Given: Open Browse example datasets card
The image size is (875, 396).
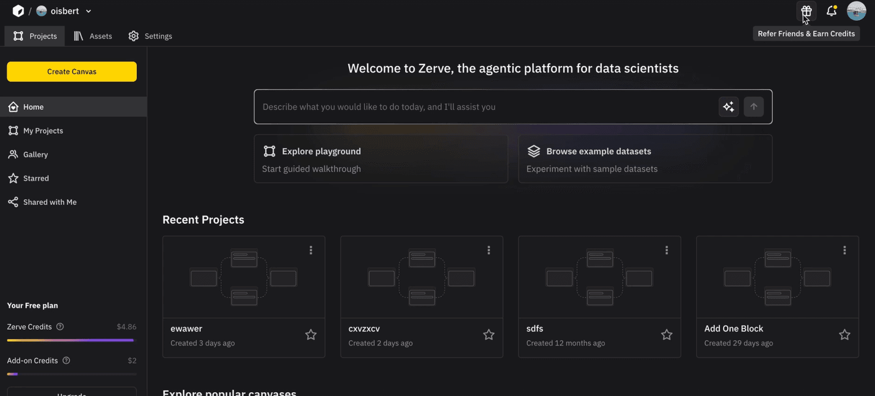Looking at the screenshot, I should (645, 159).
